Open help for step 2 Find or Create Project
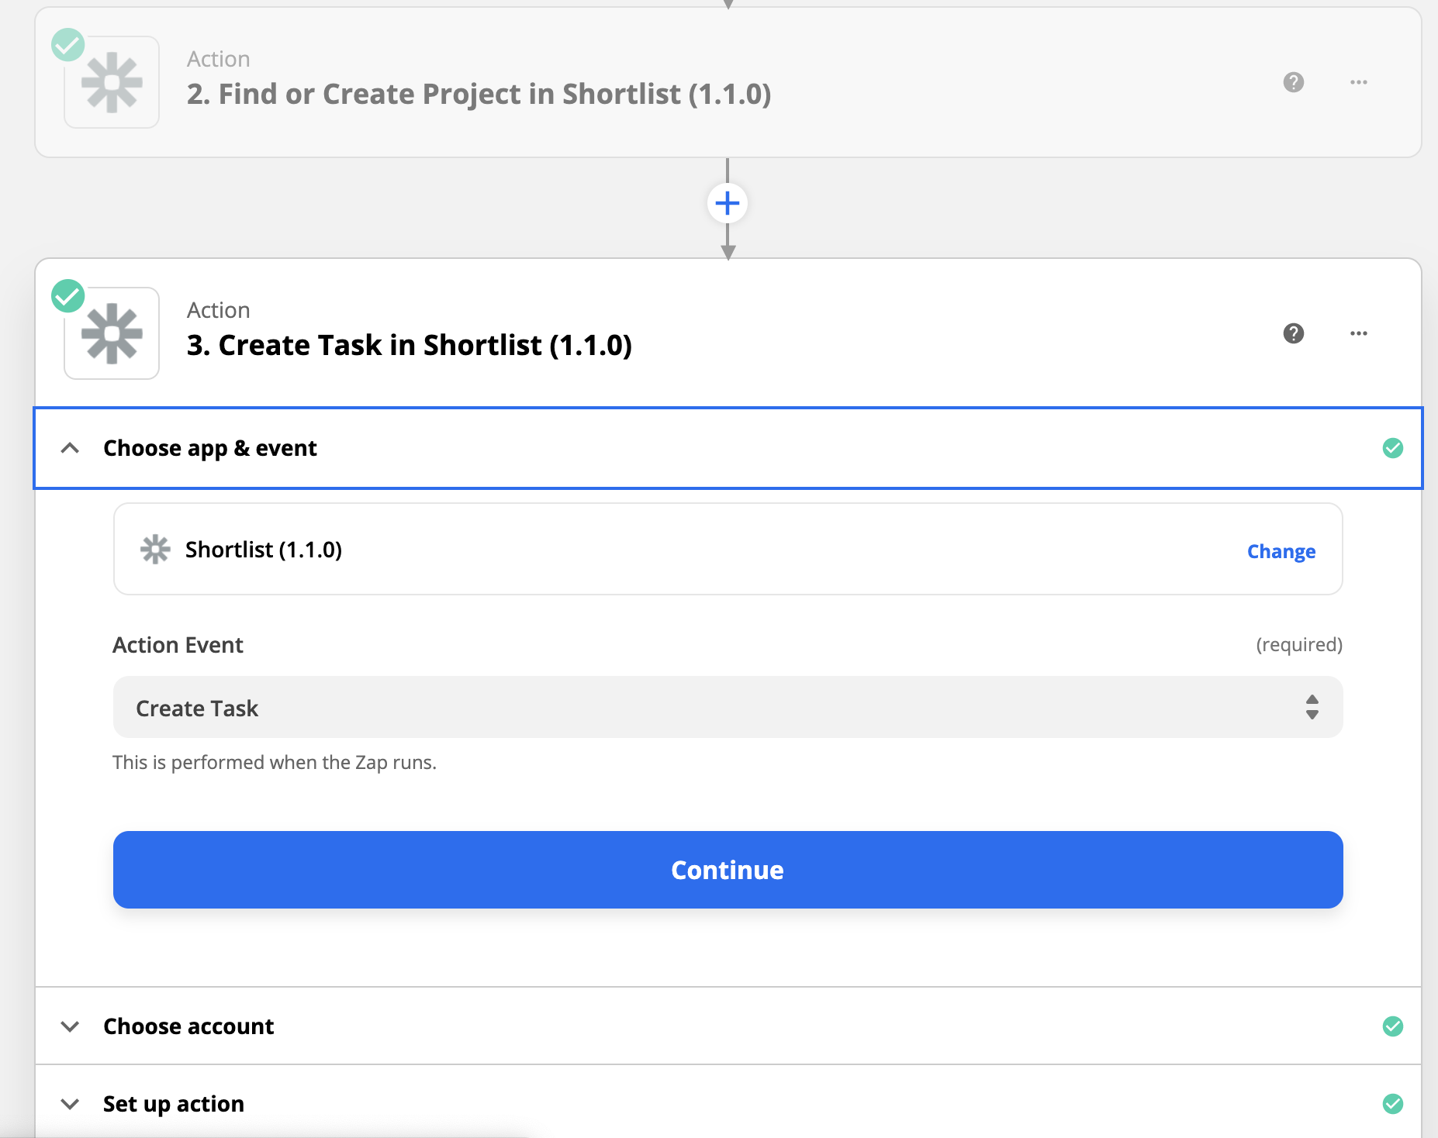 (1293, 82)
